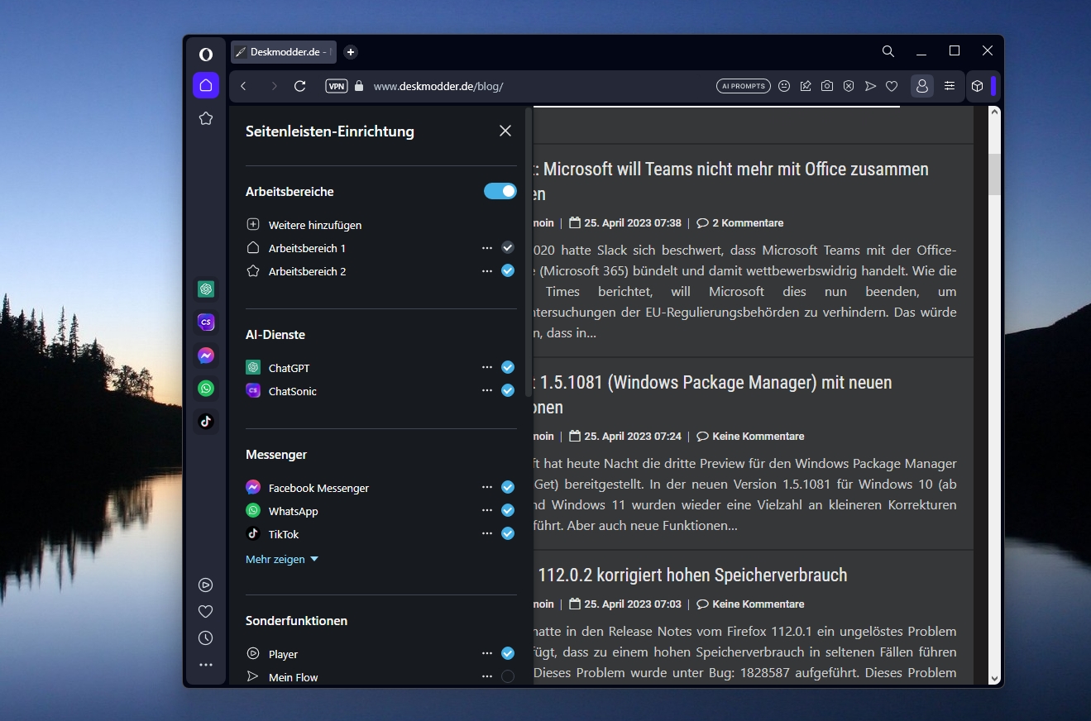
Task: Toggle the Arbeitsbereich 1 checkmark
Action: click(x=508, y=247)
